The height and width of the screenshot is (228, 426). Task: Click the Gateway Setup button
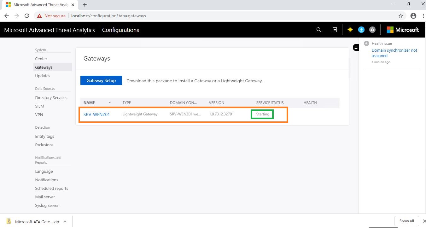(101, 80)
